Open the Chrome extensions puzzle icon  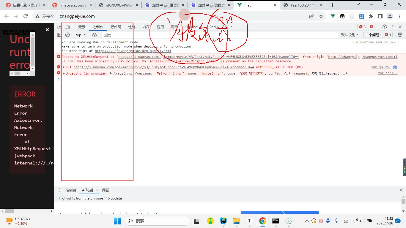[371, 16]
